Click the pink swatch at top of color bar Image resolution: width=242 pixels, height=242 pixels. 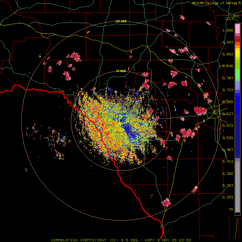237,29
